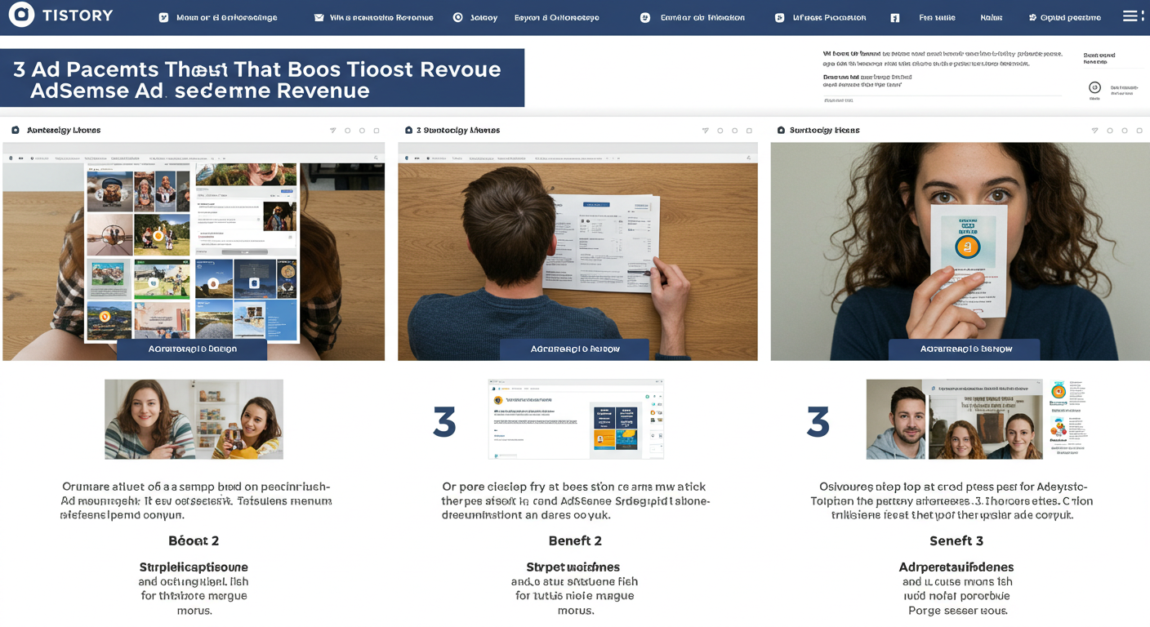
Task: Click the panel icon before 'Aantecigy Liones'
Action: tap(16, 130)
